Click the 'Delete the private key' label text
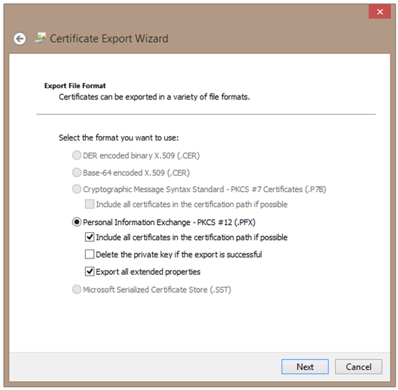Screen dimensions: 398x390 (178, 255)
